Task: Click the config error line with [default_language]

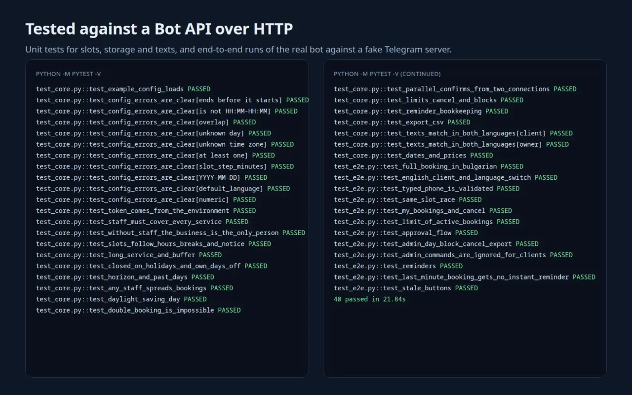Action: [163, 189]
